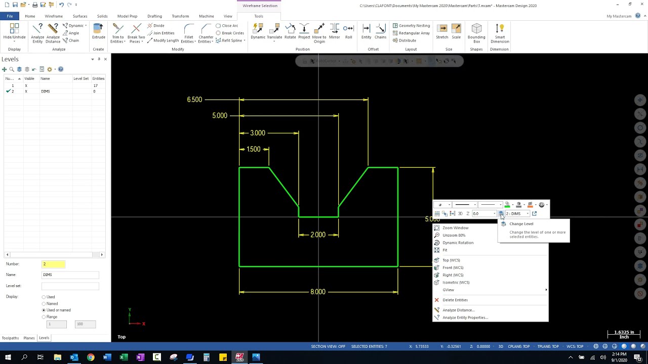Image resolution: width=648 pixels, height=364 pixels.
Task: Click the Offset Entity tool
Action: coord(367,32)
